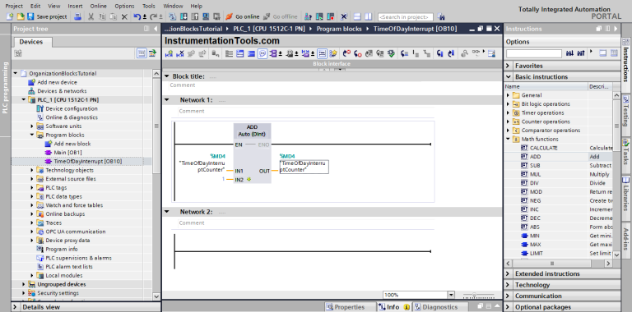Expand the Details view panel
The width and height of the screenshot is (632, 312).
pyautogui.click(x=15, y=307)
